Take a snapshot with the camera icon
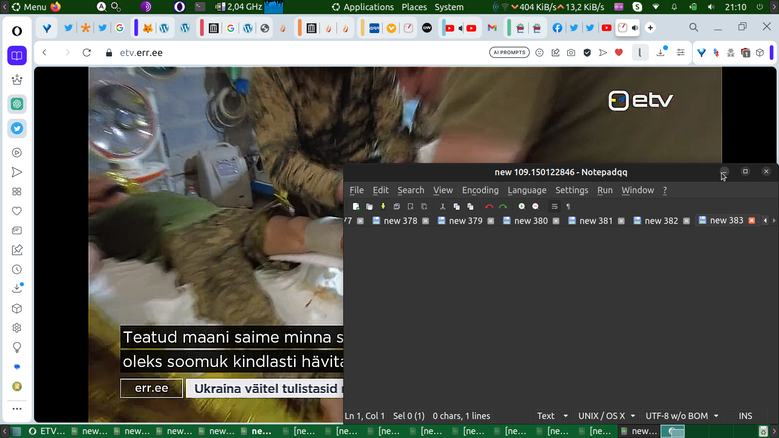 [571, 53]
